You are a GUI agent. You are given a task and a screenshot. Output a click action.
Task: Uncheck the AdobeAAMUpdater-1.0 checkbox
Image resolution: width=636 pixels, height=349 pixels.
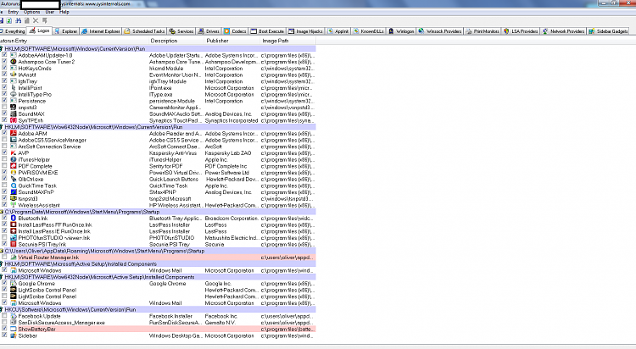pyautogui.click(x=4, y=55)
